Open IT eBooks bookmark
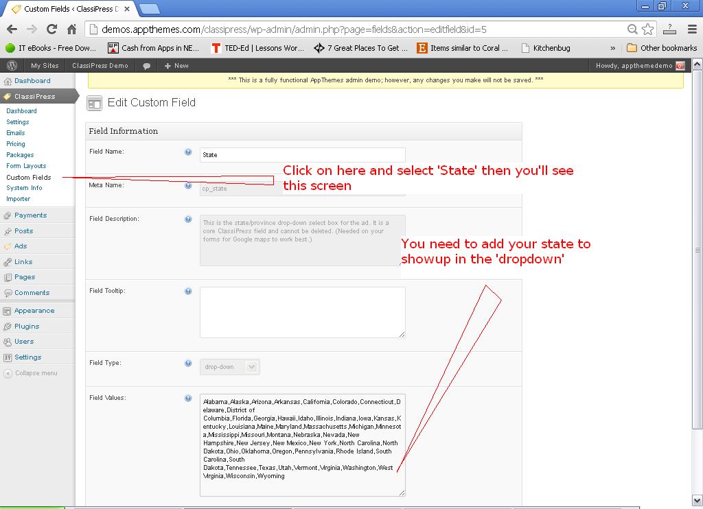This screenshot has height=509, width=703. (50, 48)
